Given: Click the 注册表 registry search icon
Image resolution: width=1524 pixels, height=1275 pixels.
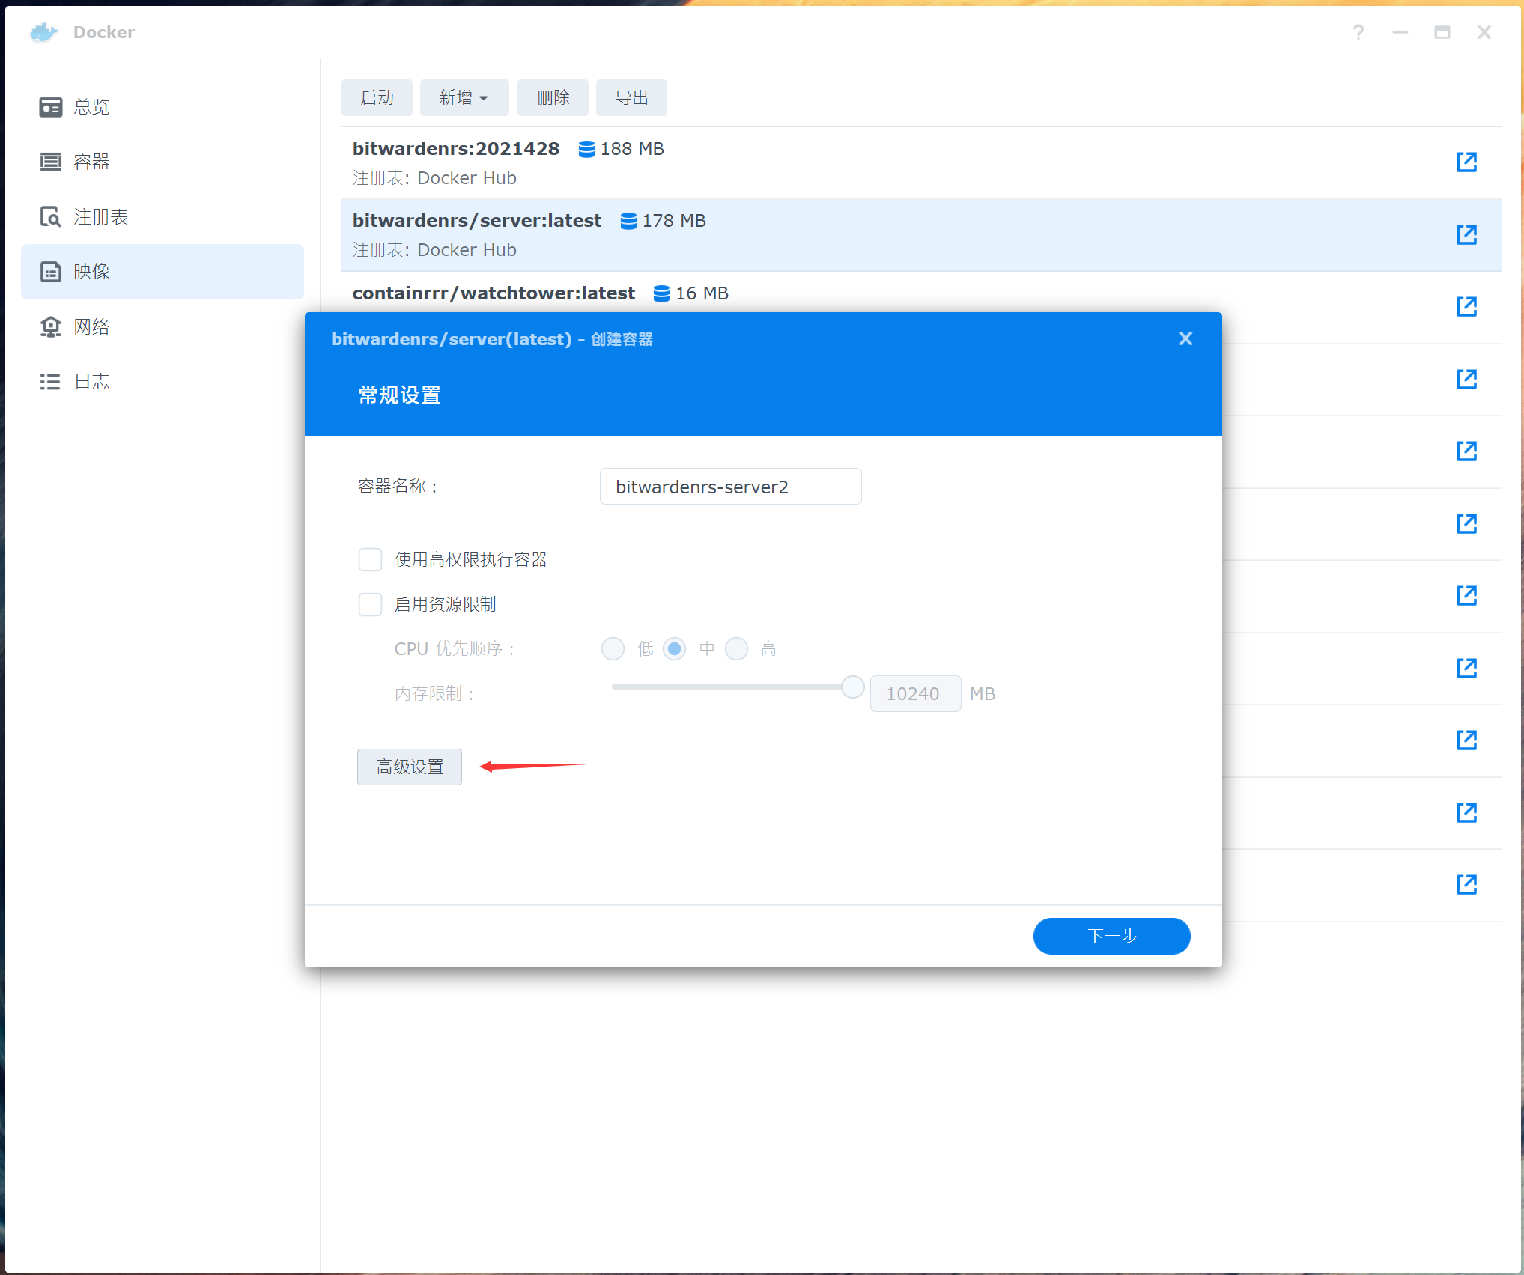Looking at the screenshot, I should point(51,217).
